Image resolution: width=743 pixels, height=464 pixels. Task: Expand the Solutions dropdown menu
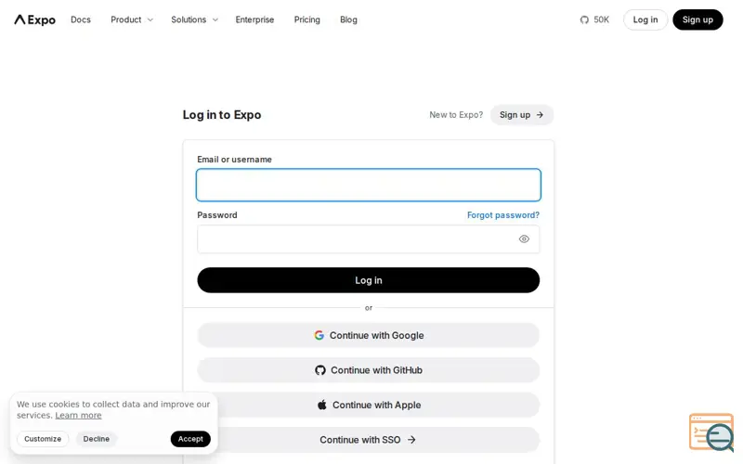tap(194, 19)
